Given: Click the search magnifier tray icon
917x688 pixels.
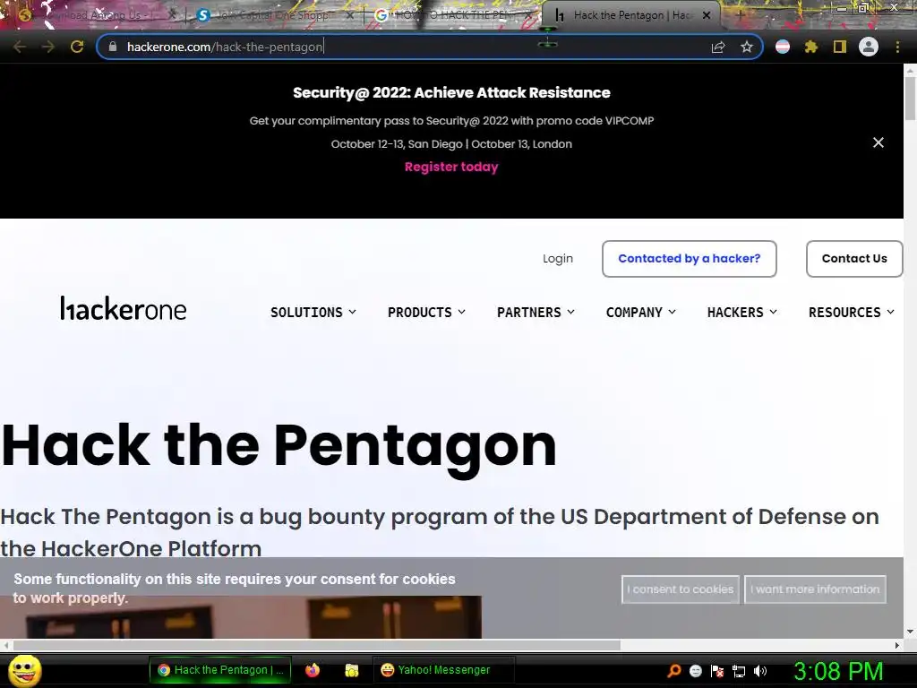Looking at the screenshot, I should tap(674, 670).
